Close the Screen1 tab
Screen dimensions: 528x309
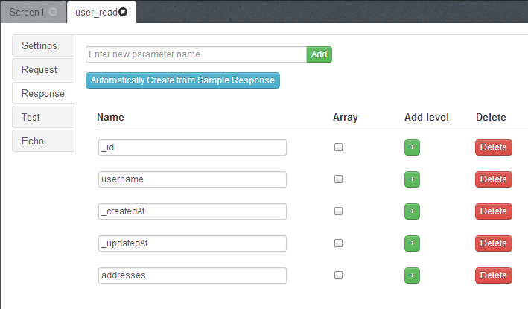coord(52,12)
